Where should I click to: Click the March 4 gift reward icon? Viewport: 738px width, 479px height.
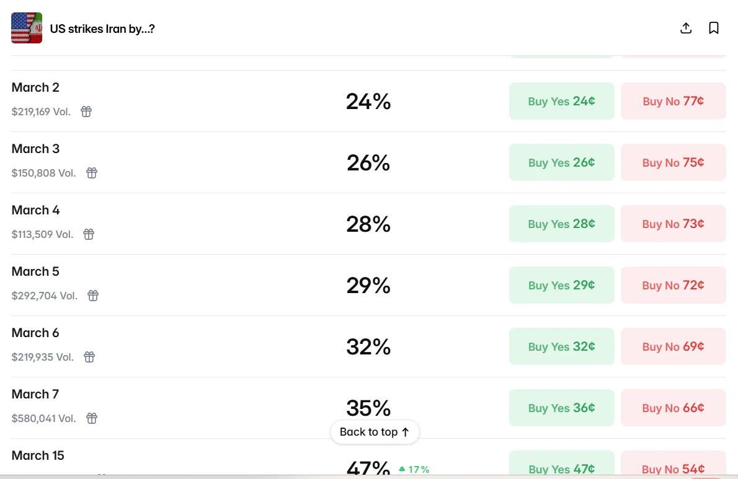pos(89,234)
